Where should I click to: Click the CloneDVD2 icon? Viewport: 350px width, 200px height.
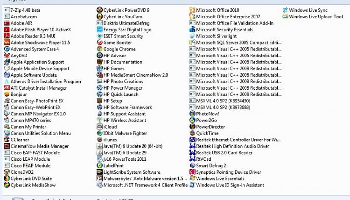click(7, 172)
